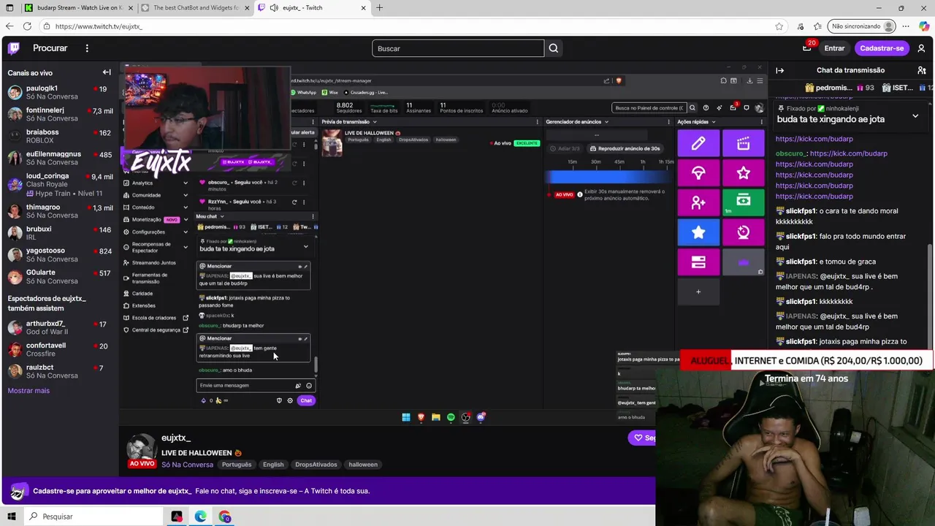The width and height of the screenshot is (935, 526).
Task: Open paulogik1 channel in sidebar
Action: click(59, 92)
